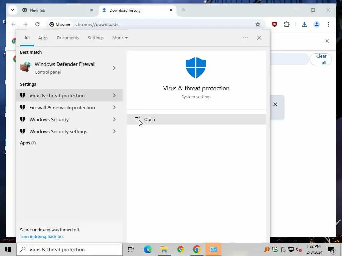The height and width of the screenshot is (256, 342).
Task: Open a new Chrome tab
Action: [x=183, y=10]
